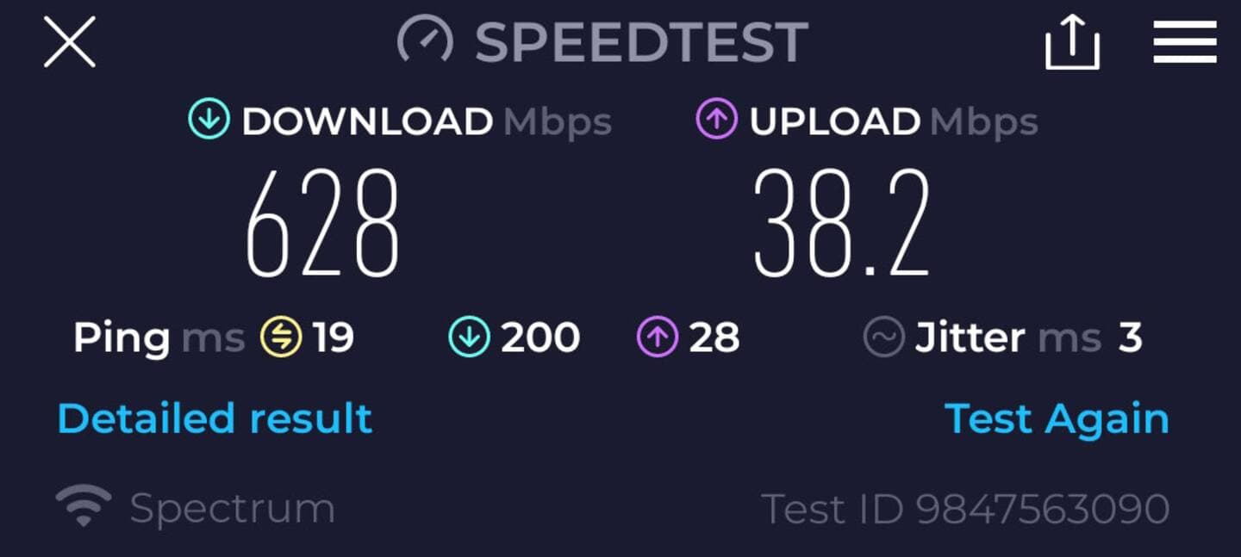
Task: Click the Ping ms label
Action: 159,338
